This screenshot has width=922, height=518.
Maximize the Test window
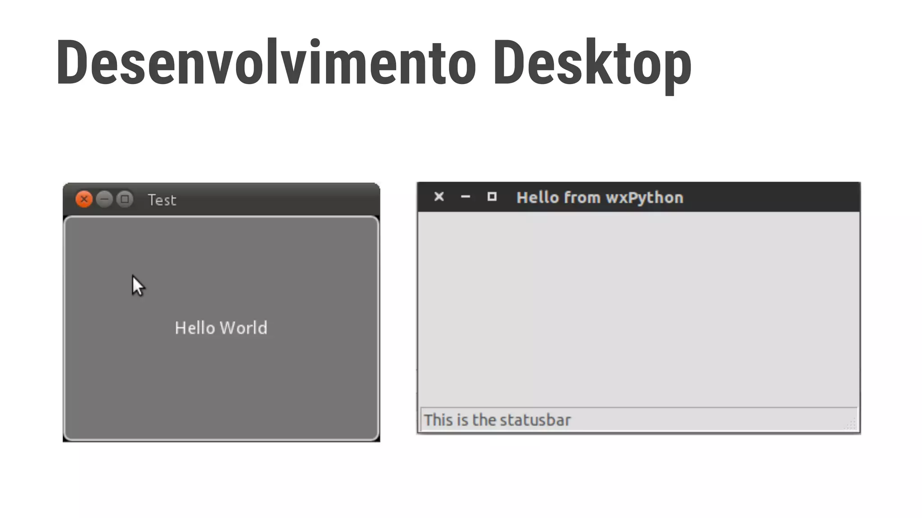pos(125,199)
